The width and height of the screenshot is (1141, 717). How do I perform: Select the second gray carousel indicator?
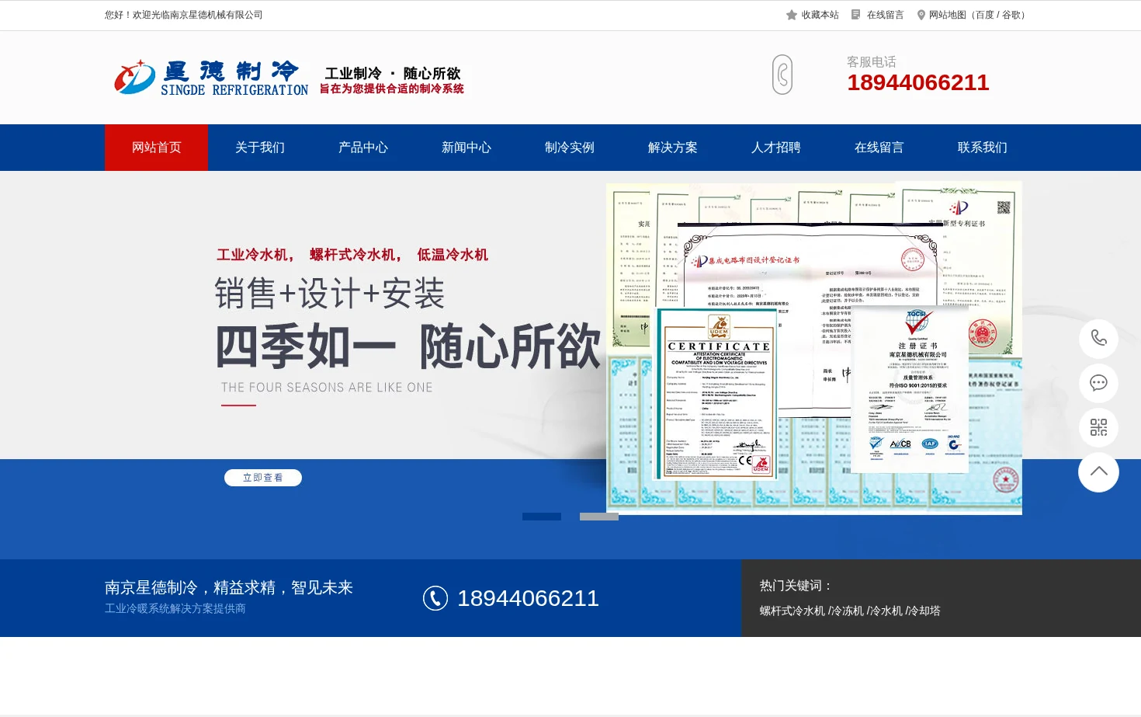[x=599, y=517]
